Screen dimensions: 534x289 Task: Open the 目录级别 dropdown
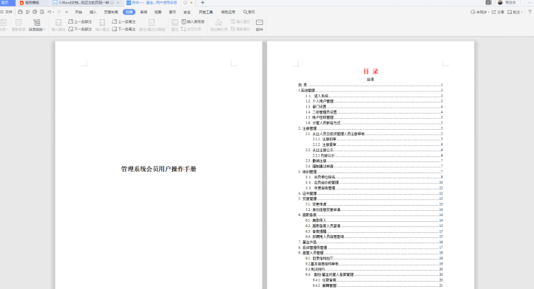[37, 25]
